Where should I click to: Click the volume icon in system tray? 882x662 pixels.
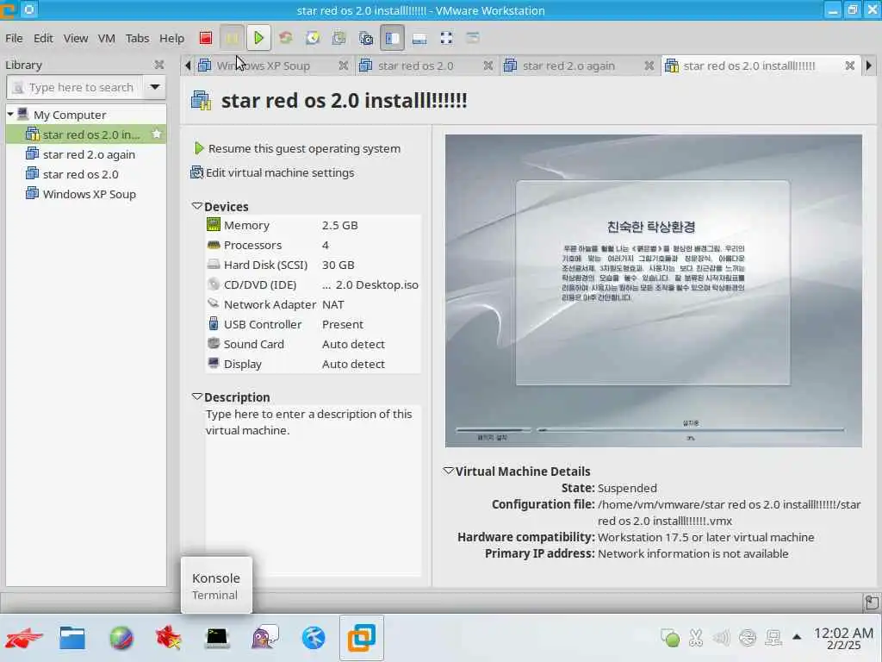click(721, 638)
